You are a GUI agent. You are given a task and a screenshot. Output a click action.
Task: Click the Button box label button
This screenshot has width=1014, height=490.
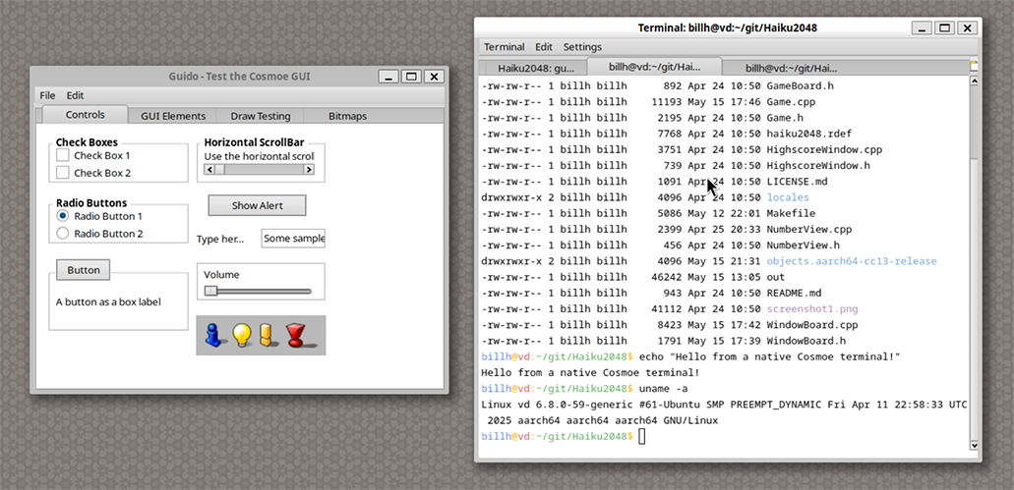click(84, 270)
